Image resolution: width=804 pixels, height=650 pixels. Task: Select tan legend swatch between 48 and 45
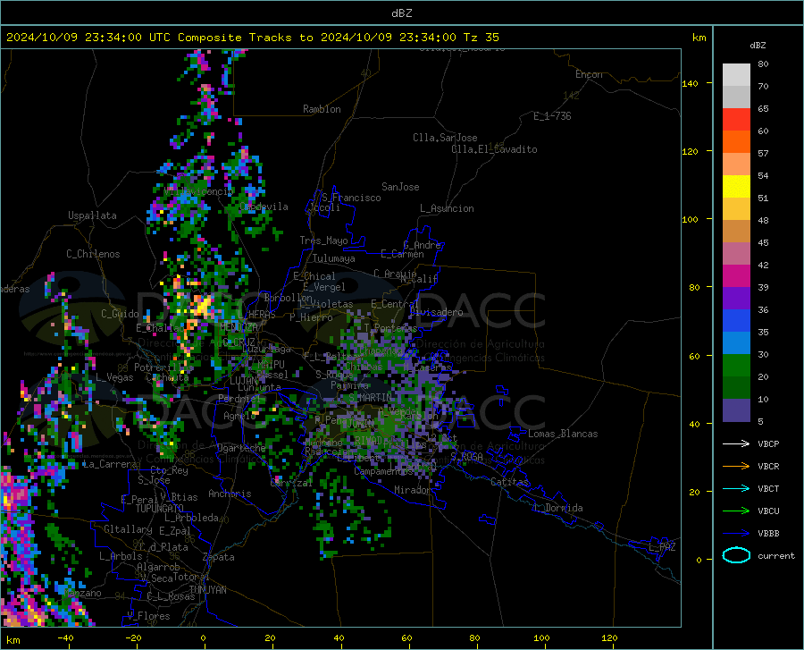pos(736,232)
